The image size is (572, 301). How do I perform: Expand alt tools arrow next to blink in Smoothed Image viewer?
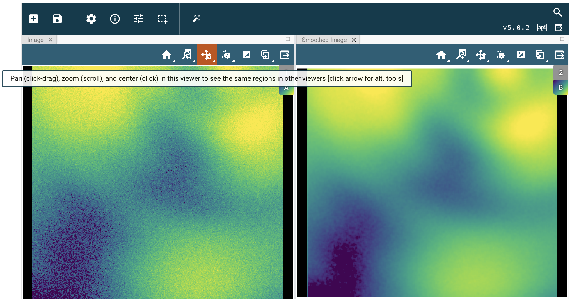pos(547,61)
